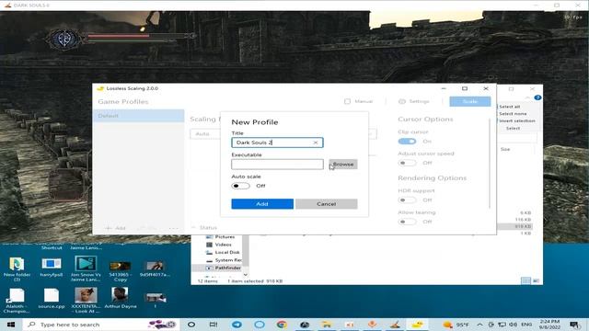
Task: Select New folder (3) desktop icon
Action: click(x=17, y=269)
